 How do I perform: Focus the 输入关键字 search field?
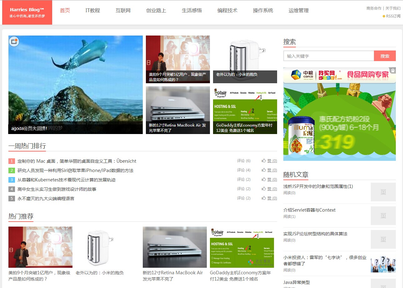click(329, 56)
